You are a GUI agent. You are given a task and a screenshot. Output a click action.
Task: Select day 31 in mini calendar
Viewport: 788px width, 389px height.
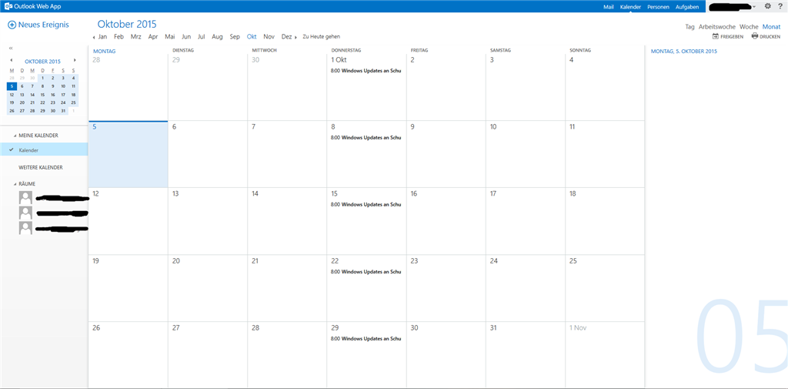[x=63, y=111]
